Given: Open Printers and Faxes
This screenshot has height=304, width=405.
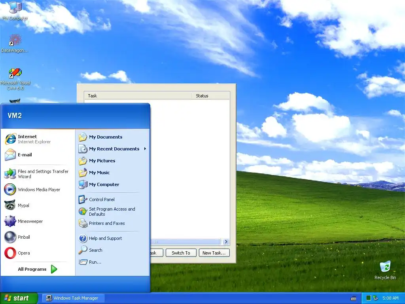Looking at the screenshot, I should tap(113, 223).
